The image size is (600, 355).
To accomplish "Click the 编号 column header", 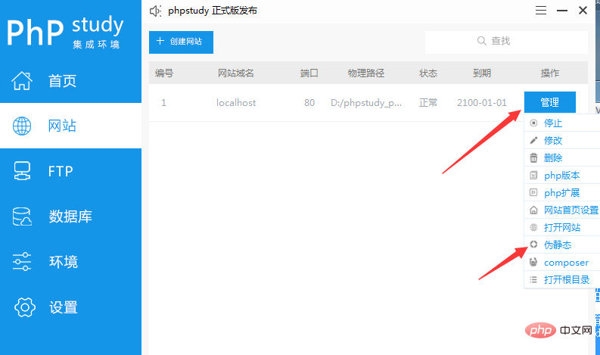I will click(x=164, y=73).
